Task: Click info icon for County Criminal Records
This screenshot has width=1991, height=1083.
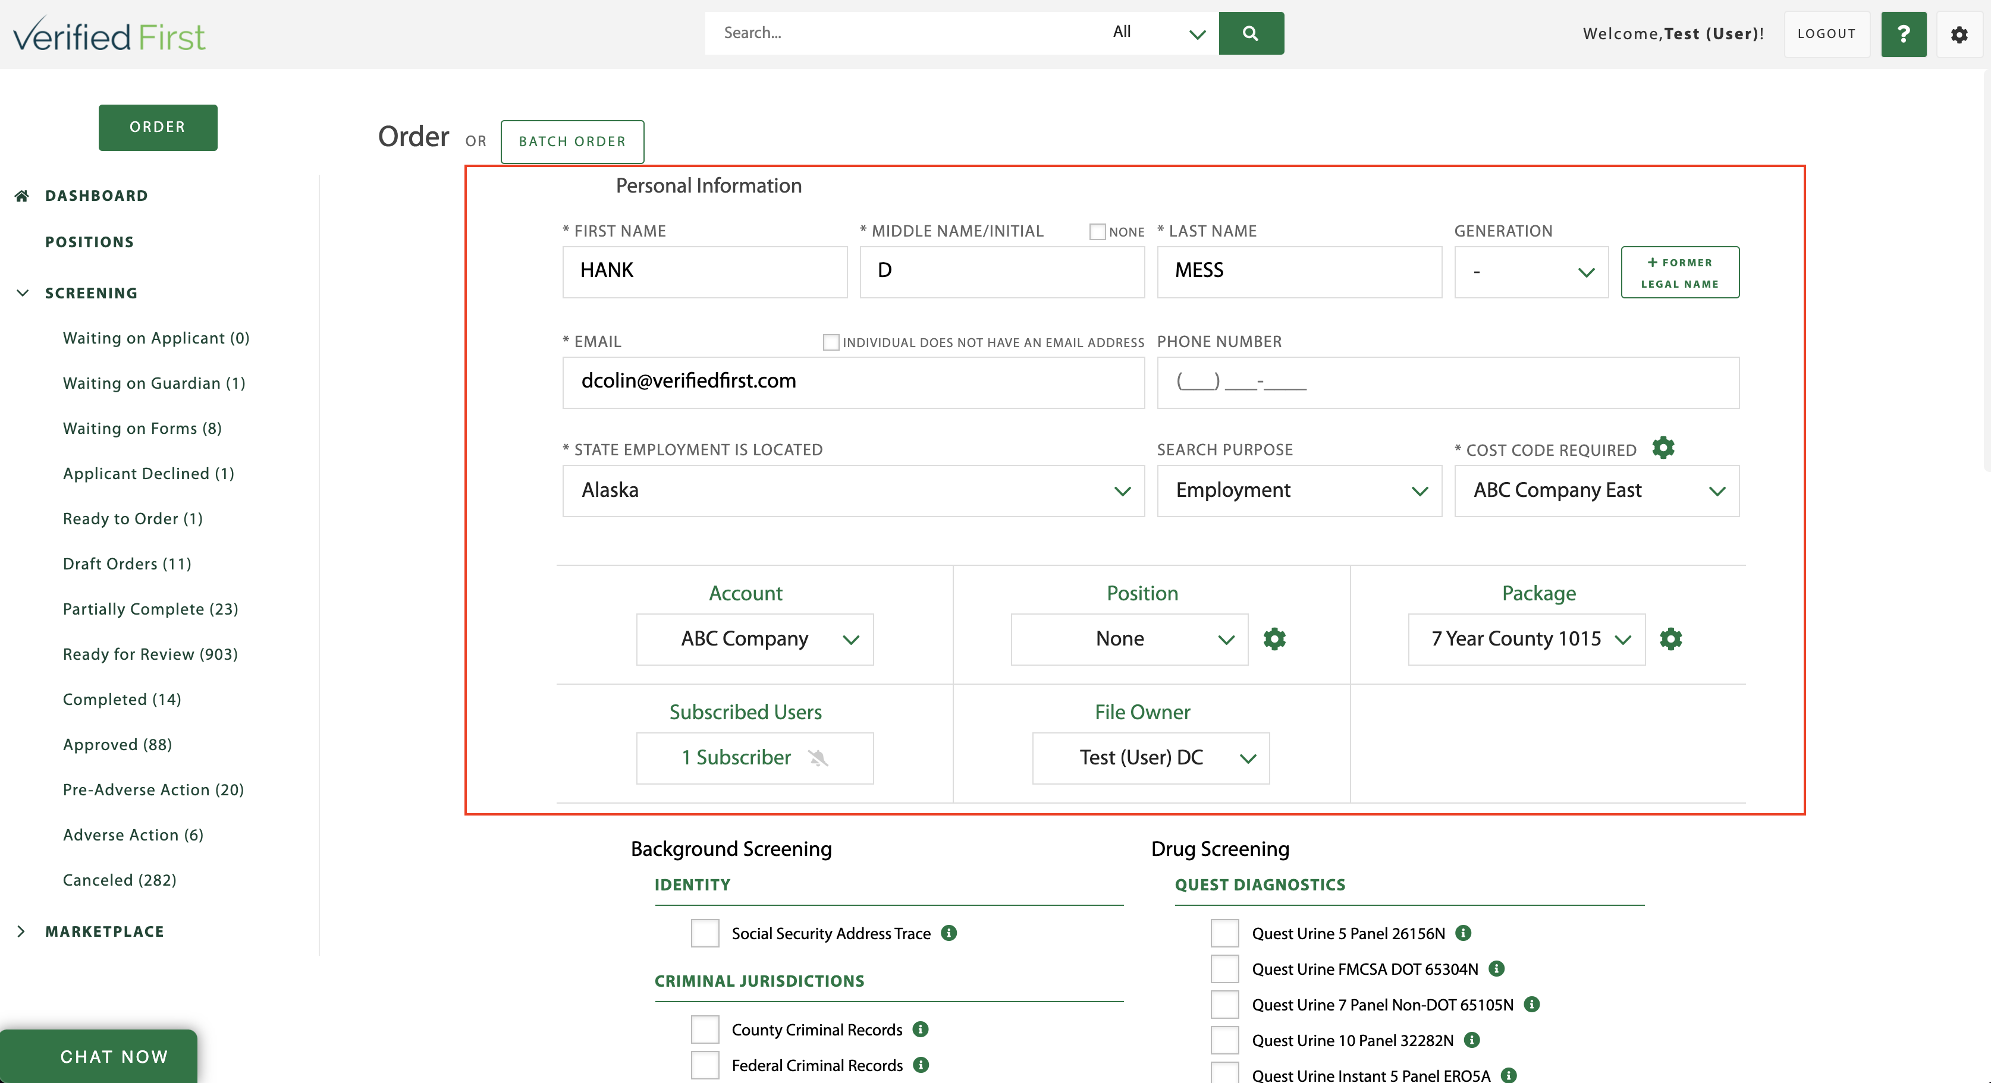Action: pyautogui.click(x=920, y=1029)
